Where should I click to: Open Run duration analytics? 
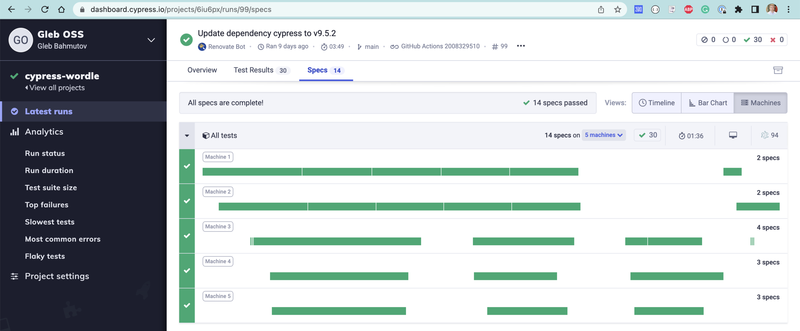coord(49,170)
